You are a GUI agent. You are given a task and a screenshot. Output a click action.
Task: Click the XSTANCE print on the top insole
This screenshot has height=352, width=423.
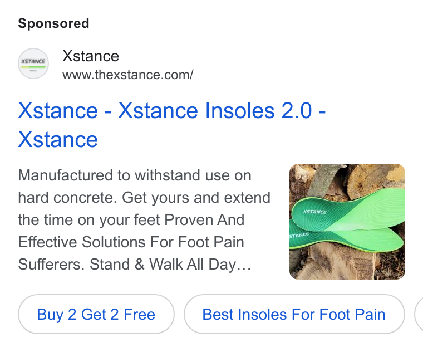coord(314,212)
